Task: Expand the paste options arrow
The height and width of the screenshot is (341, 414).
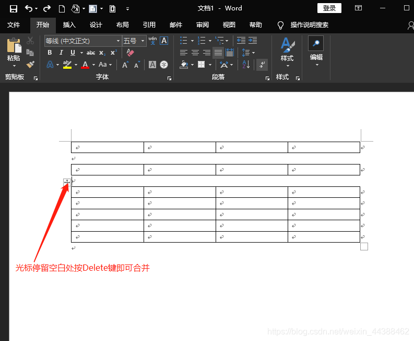Action: pos(14,66)
